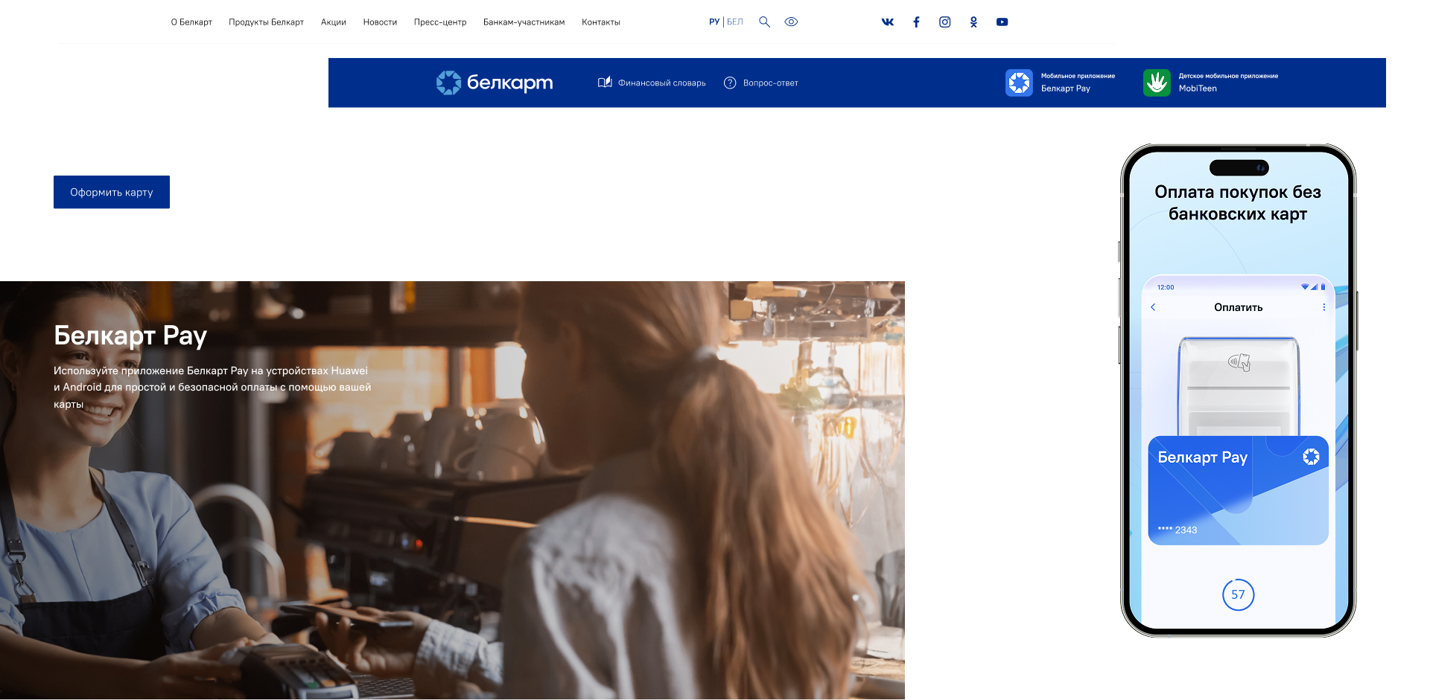Go to the Новости section
This screenshot has width=1430, height=700.
coord(380,22)
